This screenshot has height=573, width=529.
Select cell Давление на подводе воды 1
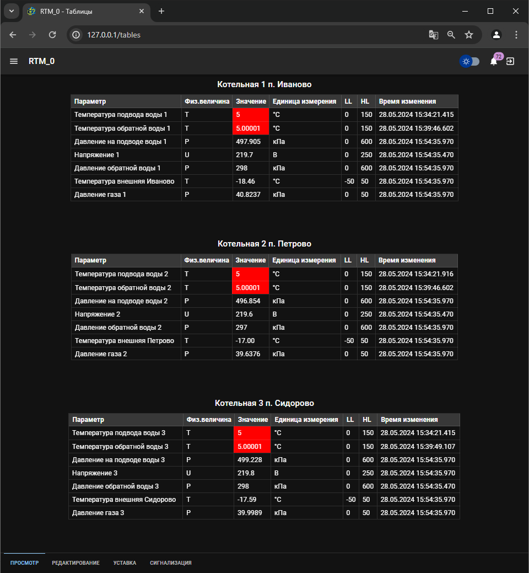(126, 141)
